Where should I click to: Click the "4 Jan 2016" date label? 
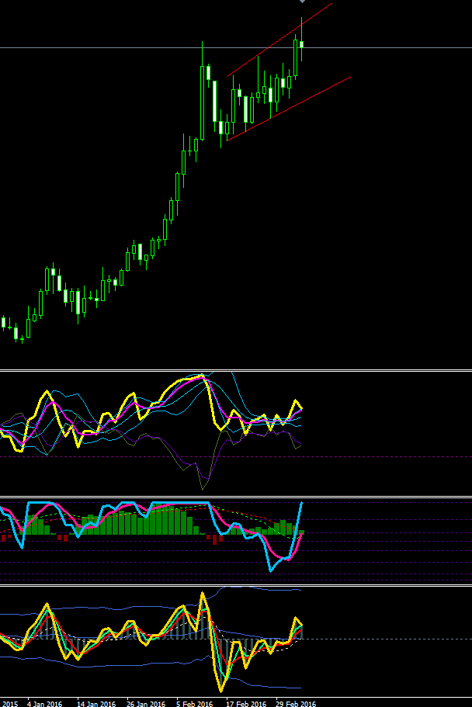(44, 703)
